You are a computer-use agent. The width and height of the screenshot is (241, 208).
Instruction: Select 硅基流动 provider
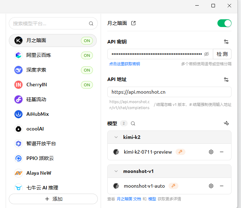pyautogui.click(x=53, y=99)
